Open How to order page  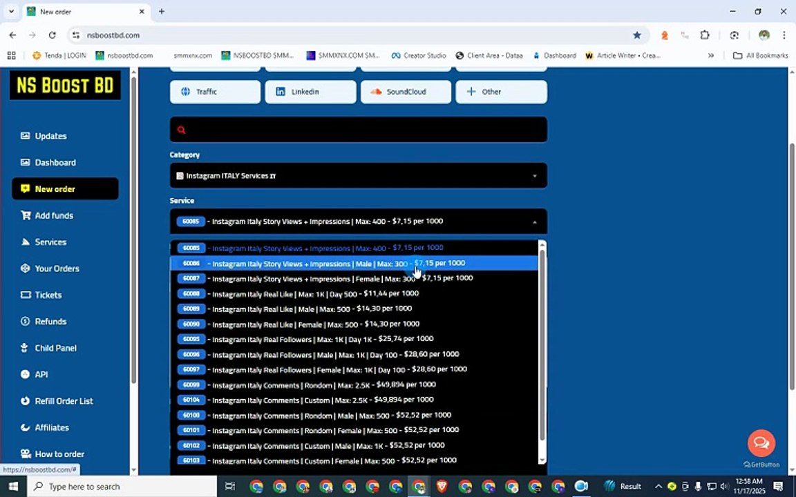52,454
